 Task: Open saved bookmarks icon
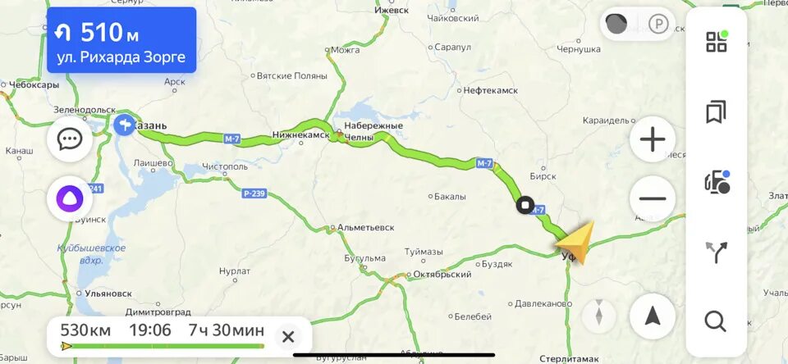[x=716, y=112]
